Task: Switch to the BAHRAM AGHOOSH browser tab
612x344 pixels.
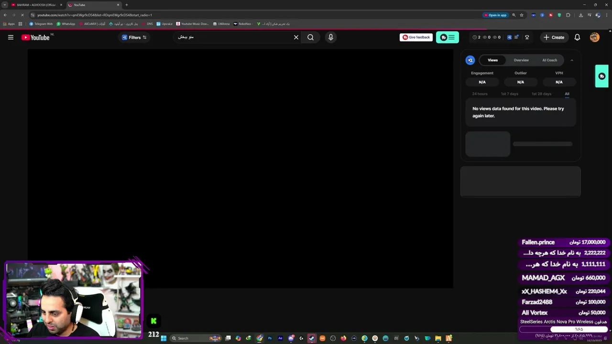Action: click(x=36, y=5)
